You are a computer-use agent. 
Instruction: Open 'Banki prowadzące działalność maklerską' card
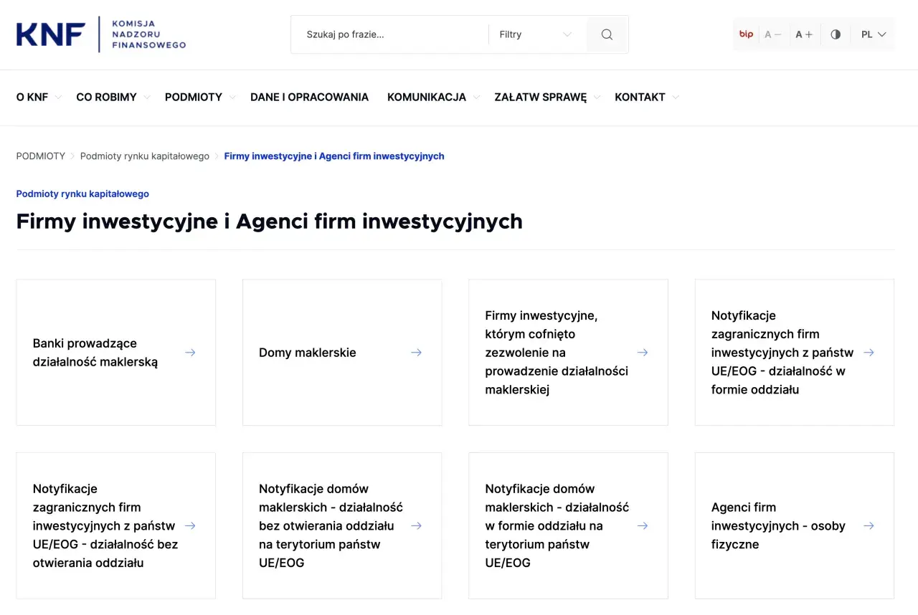[115, 353]
